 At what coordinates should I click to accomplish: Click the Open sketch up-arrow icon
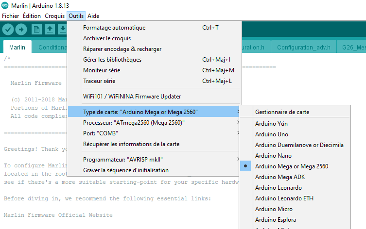click(x=50, y=30)
